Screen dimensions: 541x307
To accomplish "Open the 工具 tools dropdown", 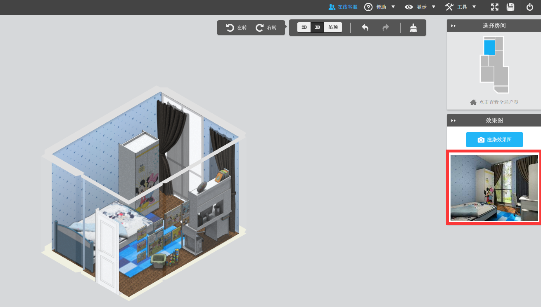I will click(461, 7).
